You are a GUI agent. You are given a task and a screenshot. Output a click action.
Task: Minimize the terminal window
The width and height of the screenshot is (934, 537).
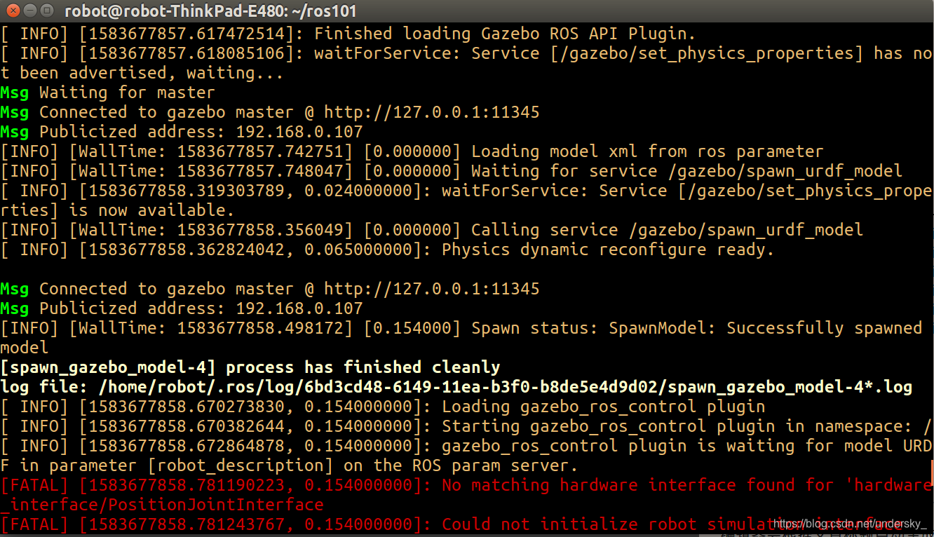(30, 11)
